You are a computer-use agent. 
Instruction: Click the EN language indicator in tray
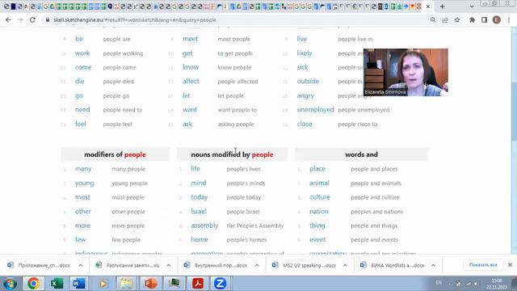pyautogui.click(x=439, y=283)
